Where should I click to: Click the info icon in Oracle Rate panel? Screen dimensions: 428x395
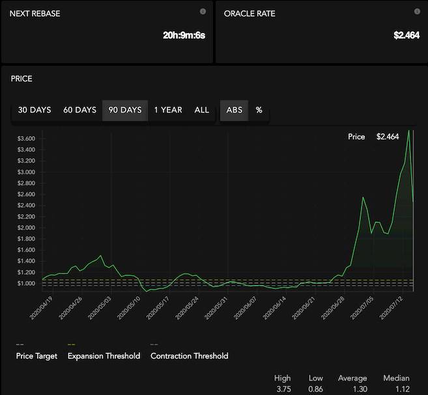tap(417, 12)
